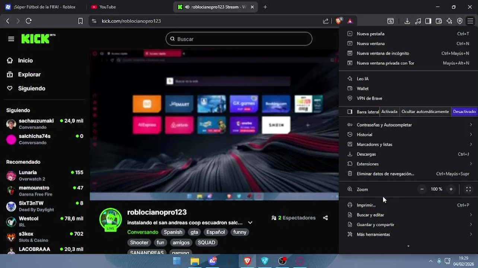Open the Leo AI sparkle toolbar icon

pos(449,21)
